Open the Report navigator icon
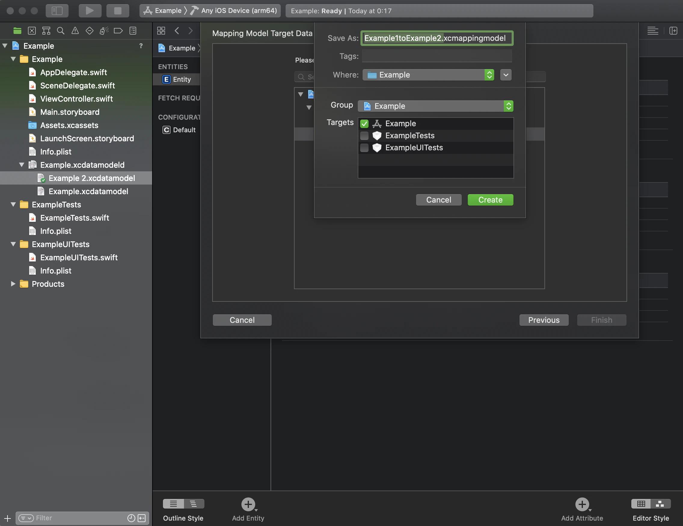This screenshot has height=526, width=683. [x=133, y=31]
